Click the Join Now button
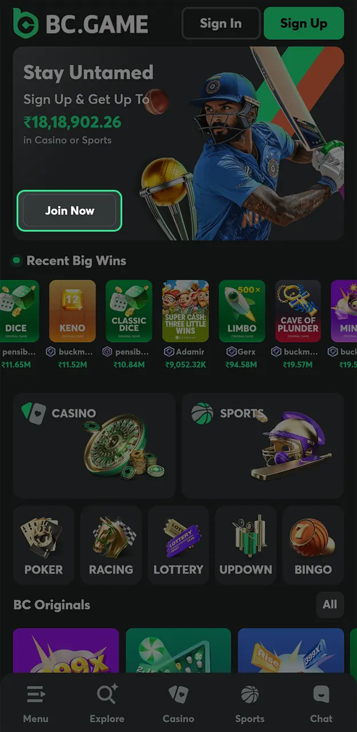 [70, 210]
